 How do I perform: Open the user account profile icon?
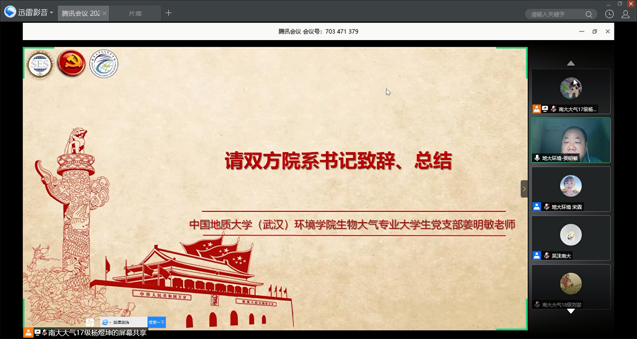pyautogui.click(x=625, y=14)
